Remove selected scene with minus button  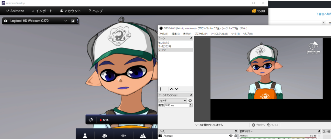(x=165, y=89)
